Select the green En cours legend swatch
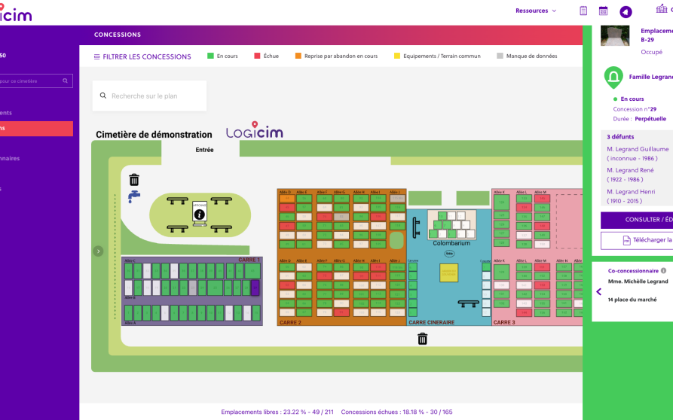This screenshot has height=420, width=673. (x=210, y=56)
